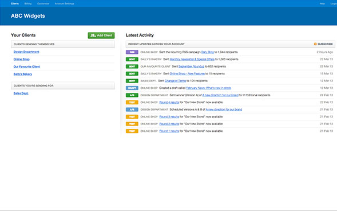Go to the Billing tab

click(28, 3)
